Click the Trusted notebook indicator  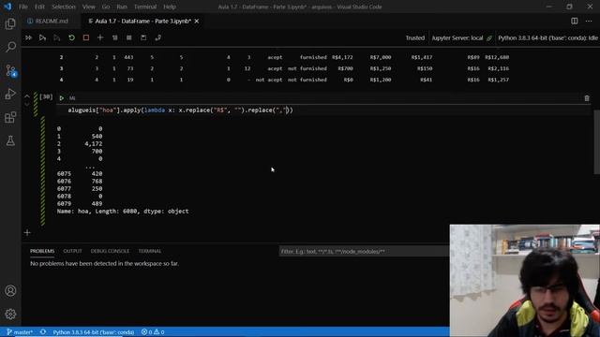(415, 37)
